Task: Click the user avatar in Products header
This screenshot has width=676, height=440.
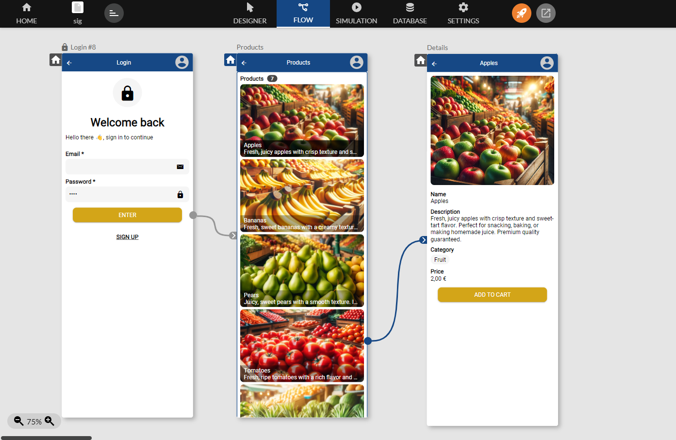Action: pyautogui.click(x=357, y=62)
